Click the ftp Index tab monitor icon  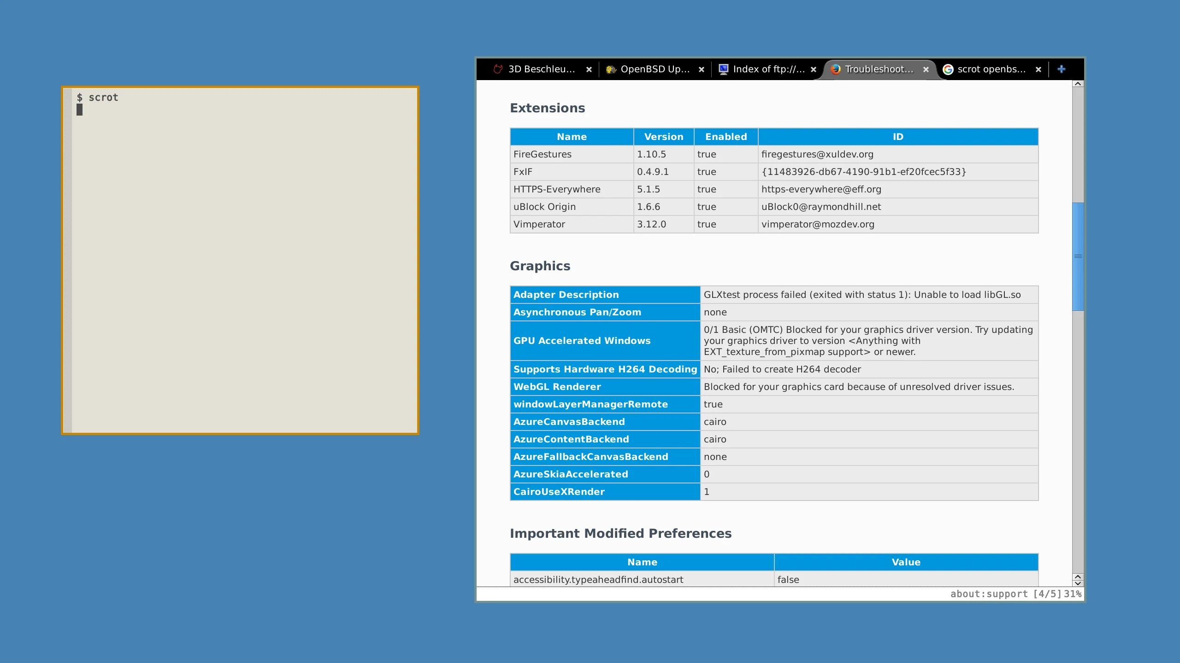coord(723,69)
